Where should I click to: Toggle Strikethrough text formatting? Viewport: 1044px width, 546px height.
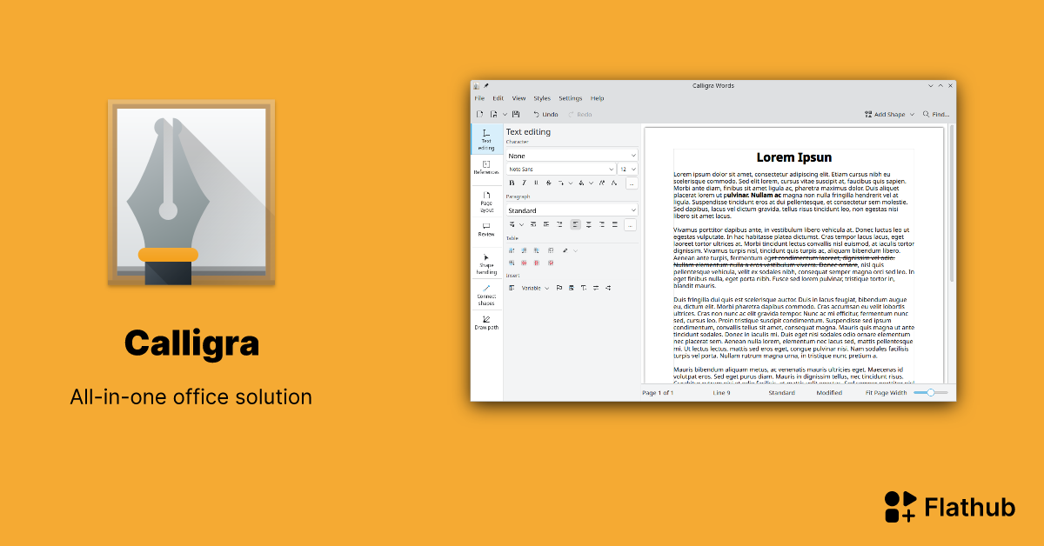(x=548, y=183)
